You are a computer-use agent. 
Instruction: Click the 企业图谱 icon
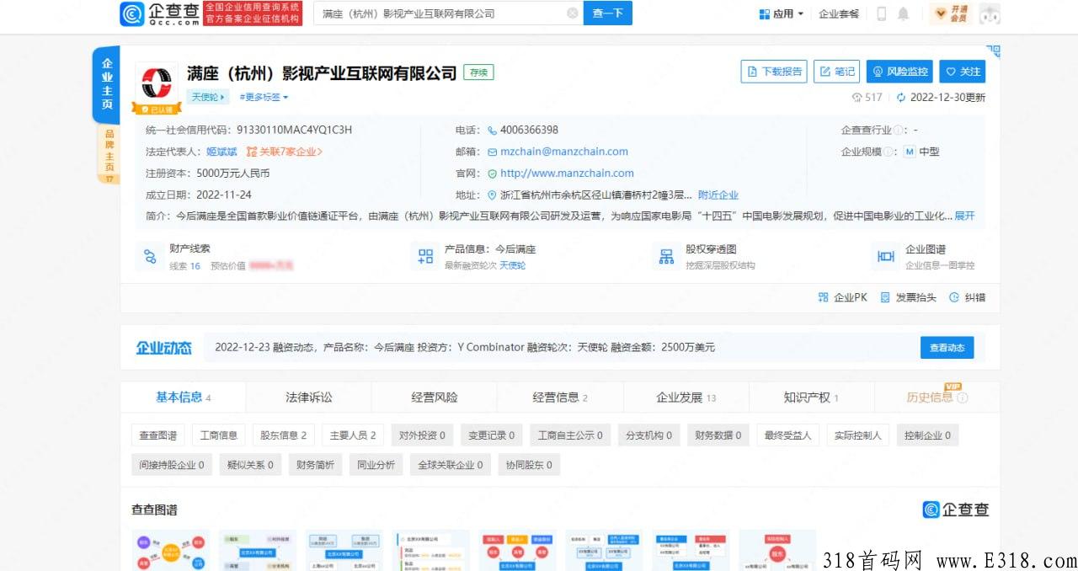886,257
